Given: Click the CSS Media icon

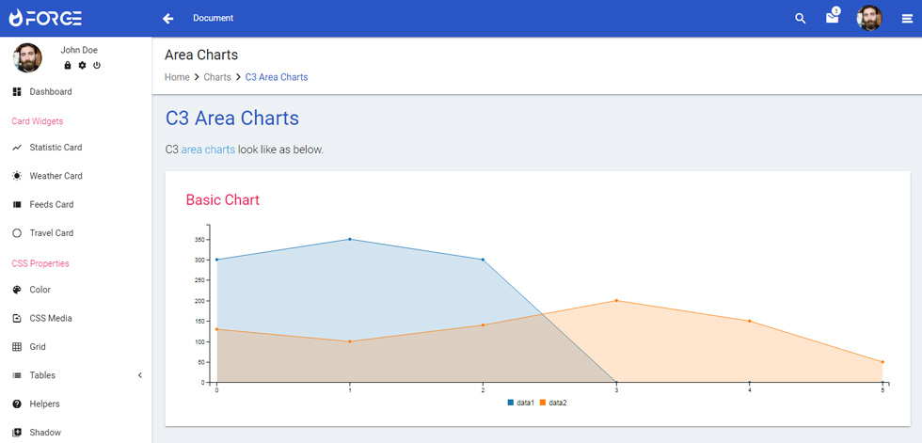Looking at the screenshot, I should point(17,319).
